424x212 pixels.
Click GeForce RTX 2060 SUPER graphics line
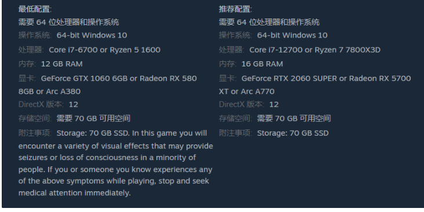tap(326, 79)
